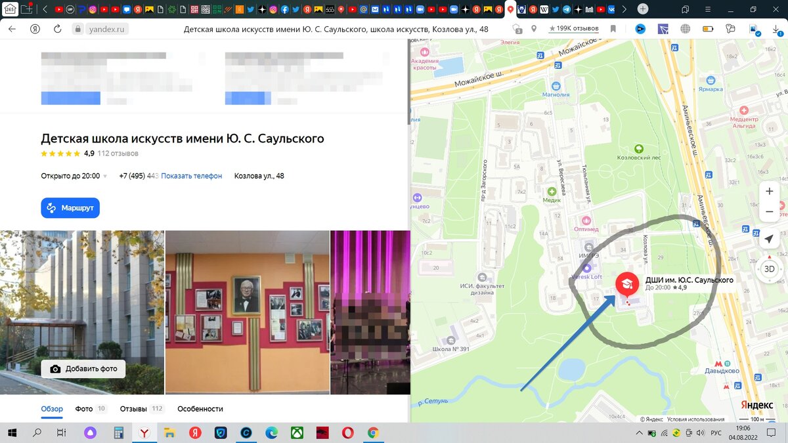Image resolution: width=788 pixels, height=443 pixels.
Task: Click Добавить фото button
Action: [83, 369]
